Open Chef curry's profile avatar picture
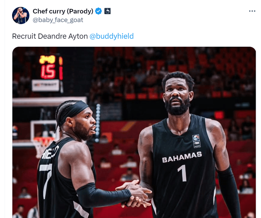261x218 pixels. click(x=21, y=15)
